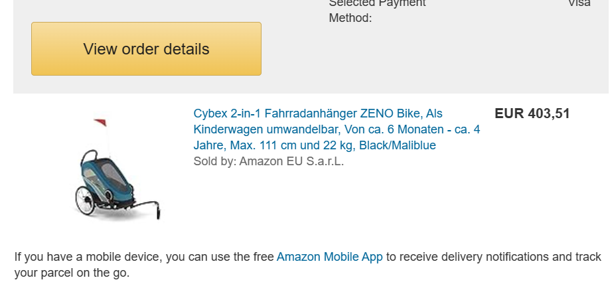The width and height of the screenshot is (616, 290).
Task: Click the tow bar tip on trailer image
Action: pyautogui.click(x=157, y=214)
